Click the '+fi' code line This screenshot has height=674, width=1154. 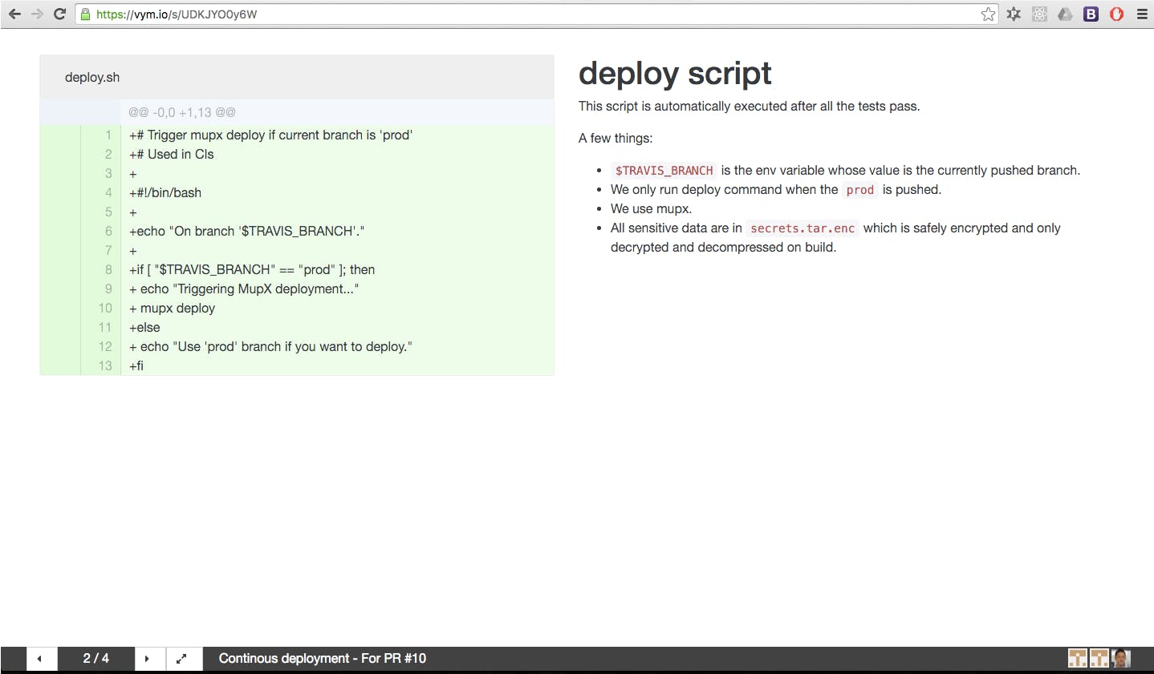(x=136, y=365)
